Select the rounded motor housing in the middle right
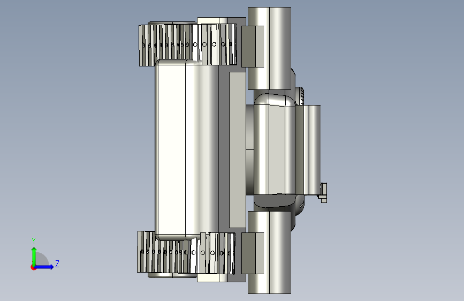 point(275,150)
